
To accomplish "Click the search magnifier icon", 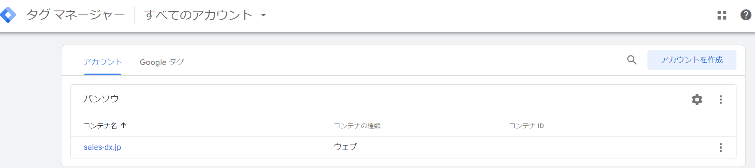I will click(x=632, y=60).
